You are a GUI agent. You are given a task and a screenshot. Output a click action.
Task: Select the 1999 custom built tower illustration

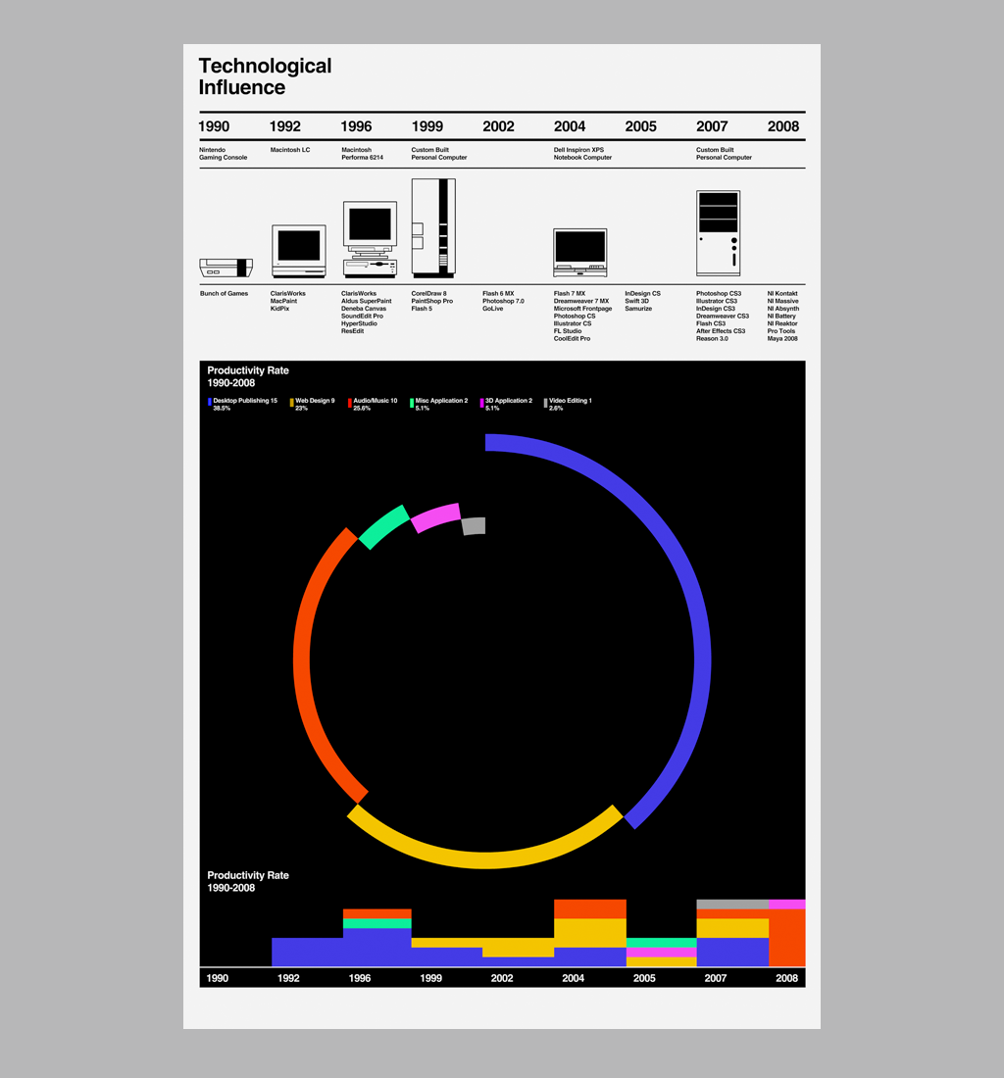point(432,227)
